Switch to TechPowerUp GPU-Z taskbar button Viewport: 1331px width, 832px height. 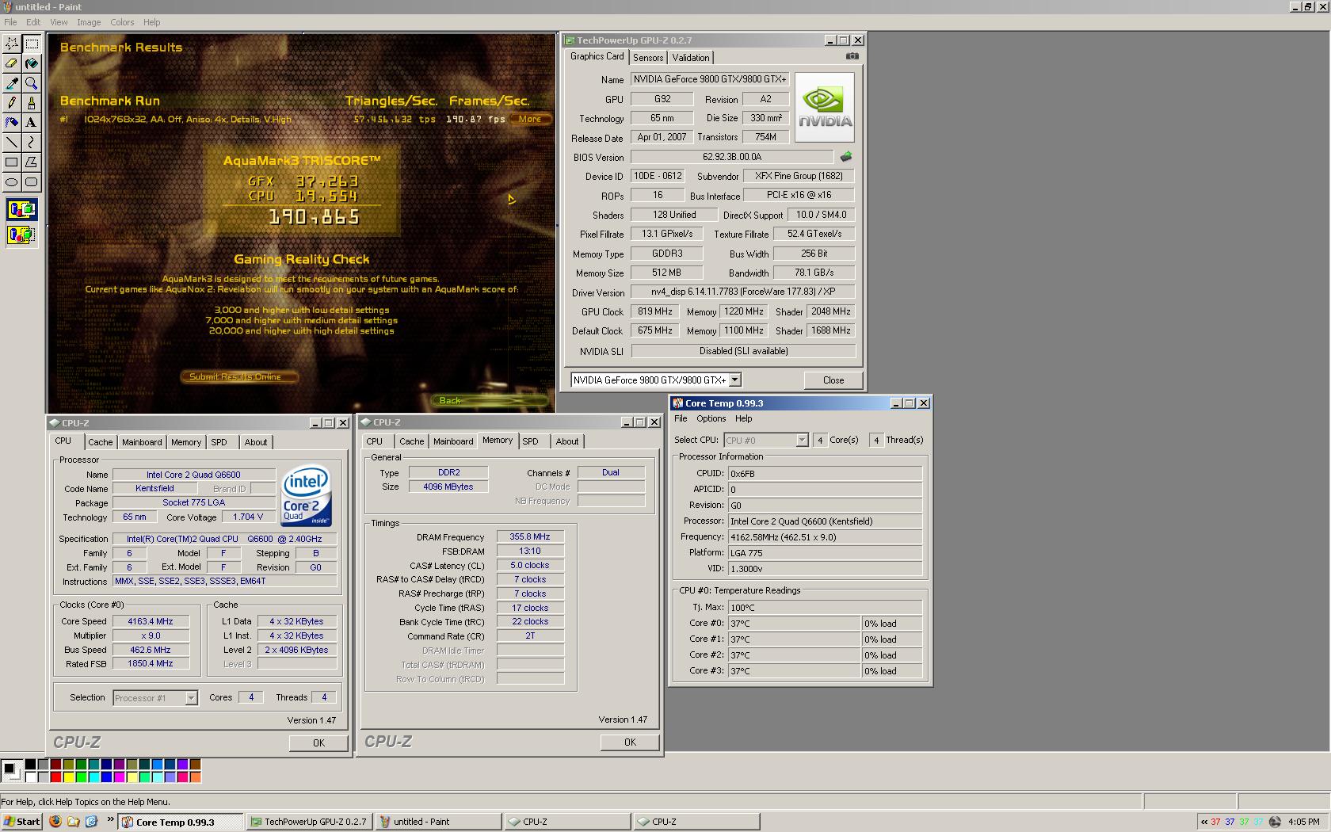309,822
